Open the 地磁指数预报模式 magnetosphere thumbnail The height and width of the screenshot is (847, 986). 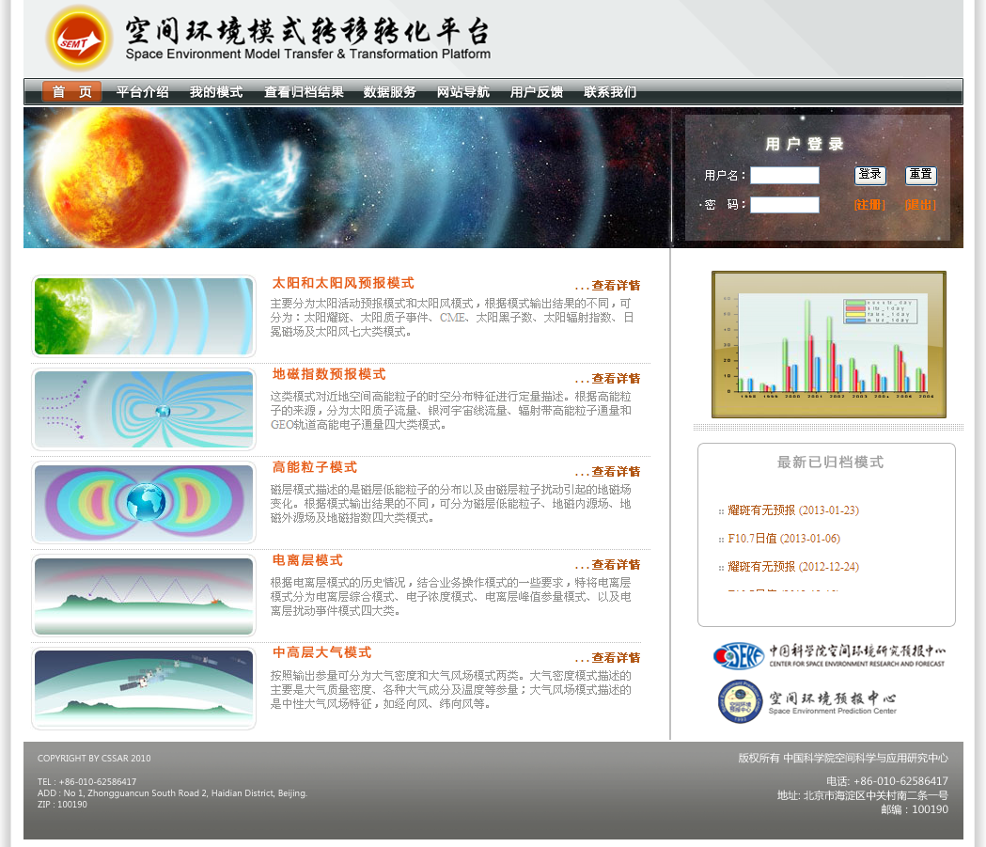tap(144, 409)
